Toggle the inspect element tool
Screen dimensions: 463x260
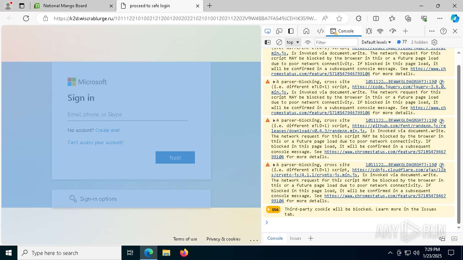click(x=268, y=31)
